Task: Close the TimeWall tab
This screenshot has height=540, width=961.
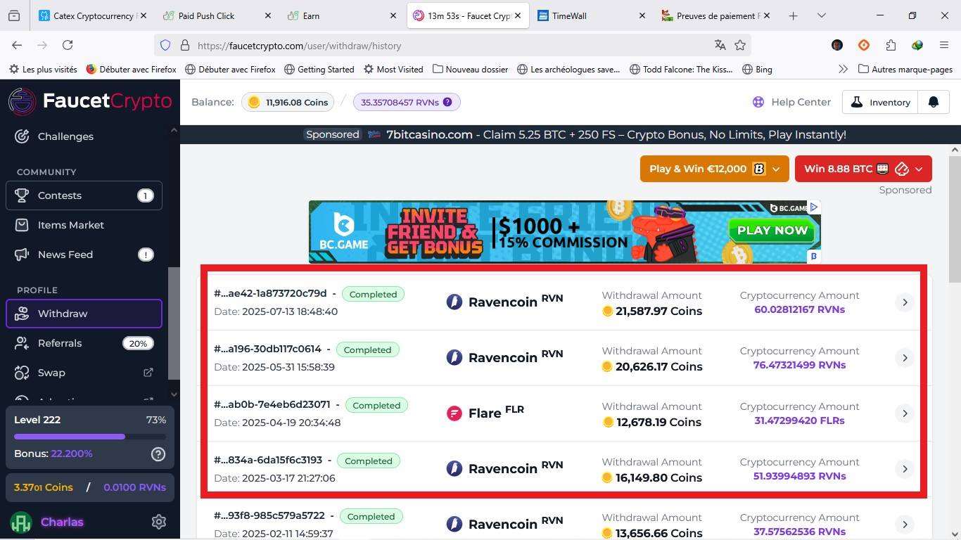Action: click(x=642, y=15)
